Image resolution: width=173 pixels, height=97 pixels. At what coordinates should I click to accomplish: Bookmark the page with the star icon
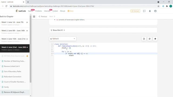158,6
